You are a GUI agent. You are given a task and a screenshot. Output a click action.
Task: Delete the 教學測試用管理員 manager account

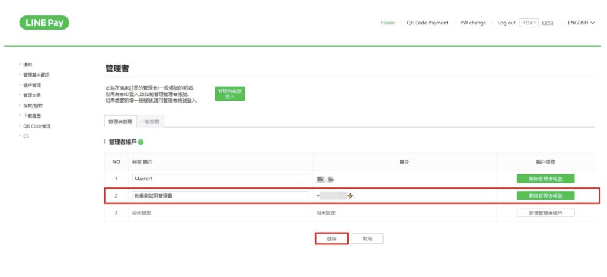(x=545, y=196)
